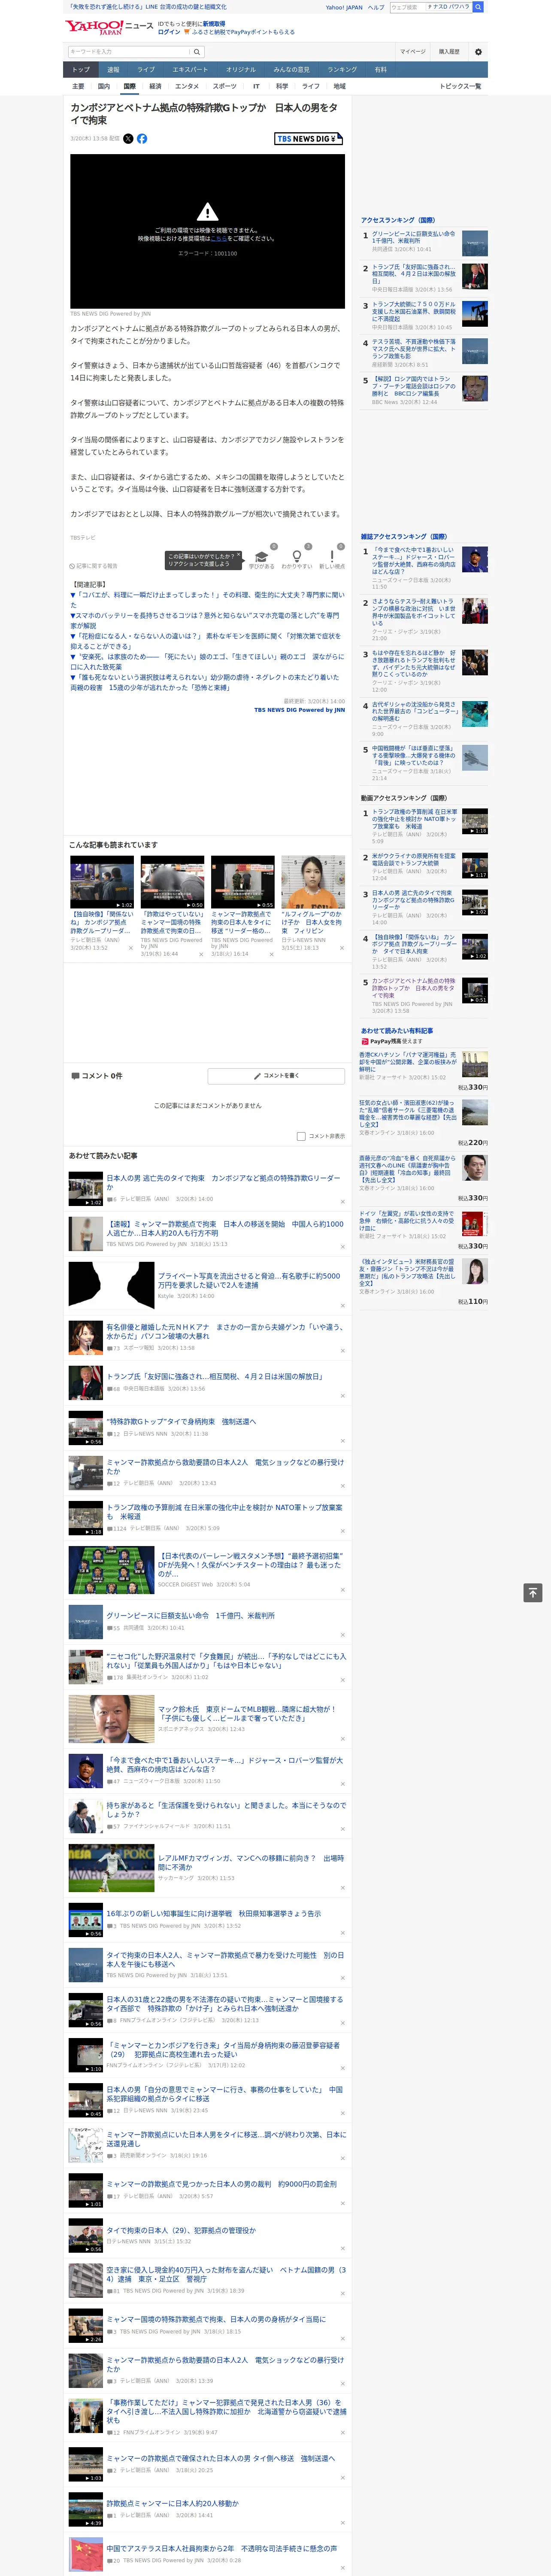
Task: Open the ライブ navigation tab
Action: click(x=146, y=70)
